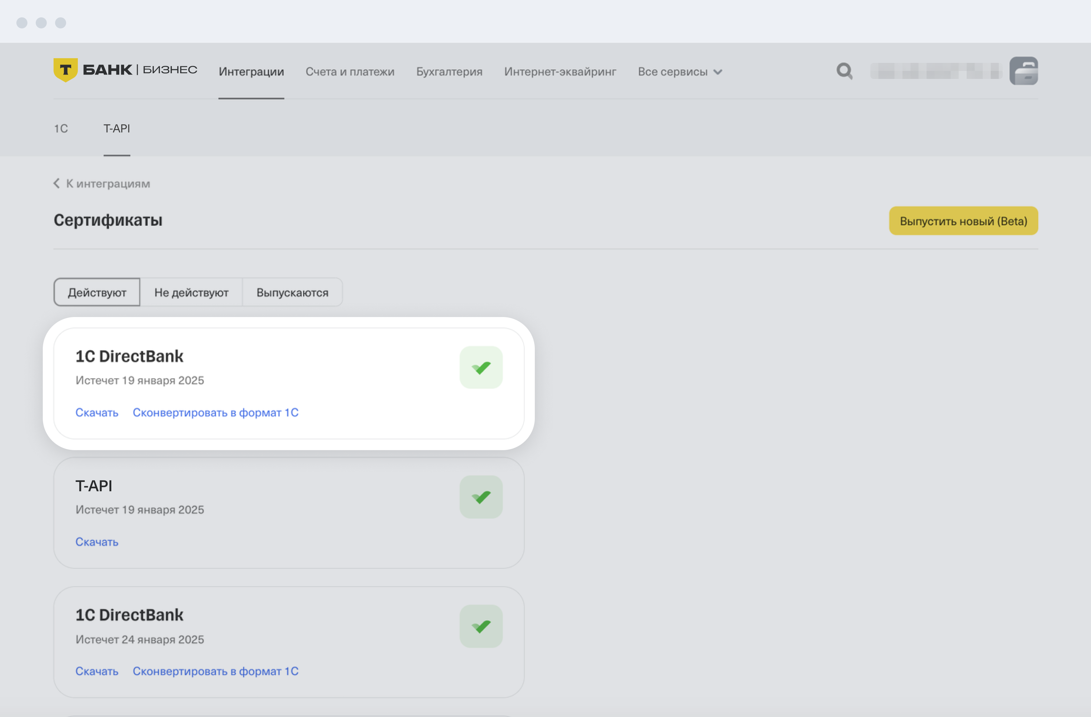The width and height of the screenshot is (1091, 717).
Task: Click the T-API card title
Action: point(94,486)
